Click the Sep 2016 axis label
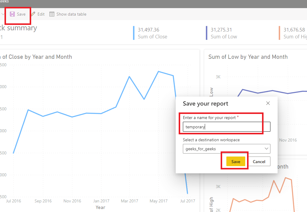The image size is (307, 212). pyautogui.click(x=43, y=201)
